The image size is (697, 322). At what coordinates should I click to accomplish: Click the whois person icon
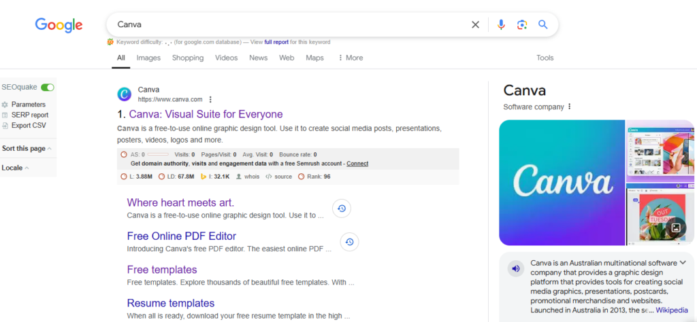(x=239, y=177)
